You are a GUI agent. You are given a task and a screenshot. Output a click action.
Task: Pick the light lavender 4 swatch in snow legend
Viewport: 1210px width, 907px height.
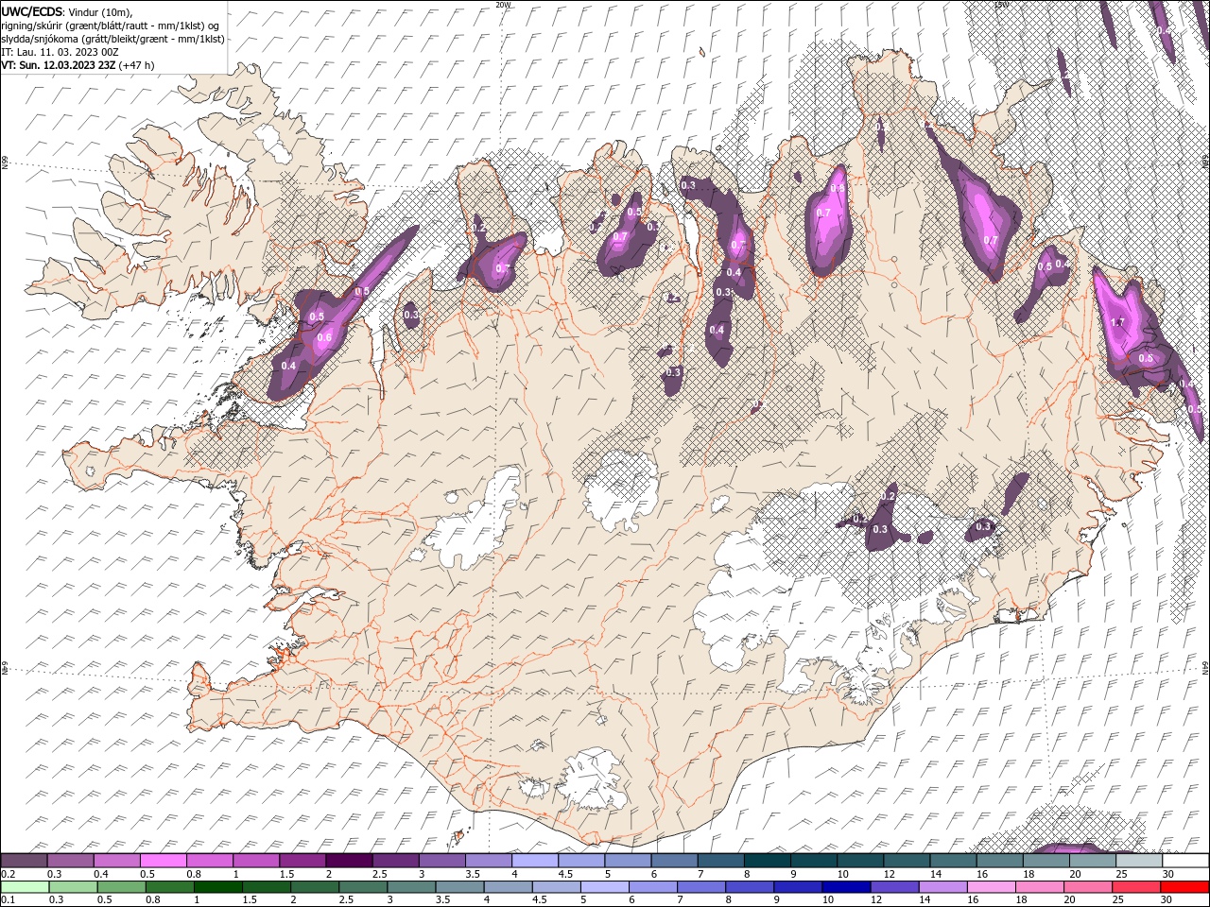click(535, 860)
